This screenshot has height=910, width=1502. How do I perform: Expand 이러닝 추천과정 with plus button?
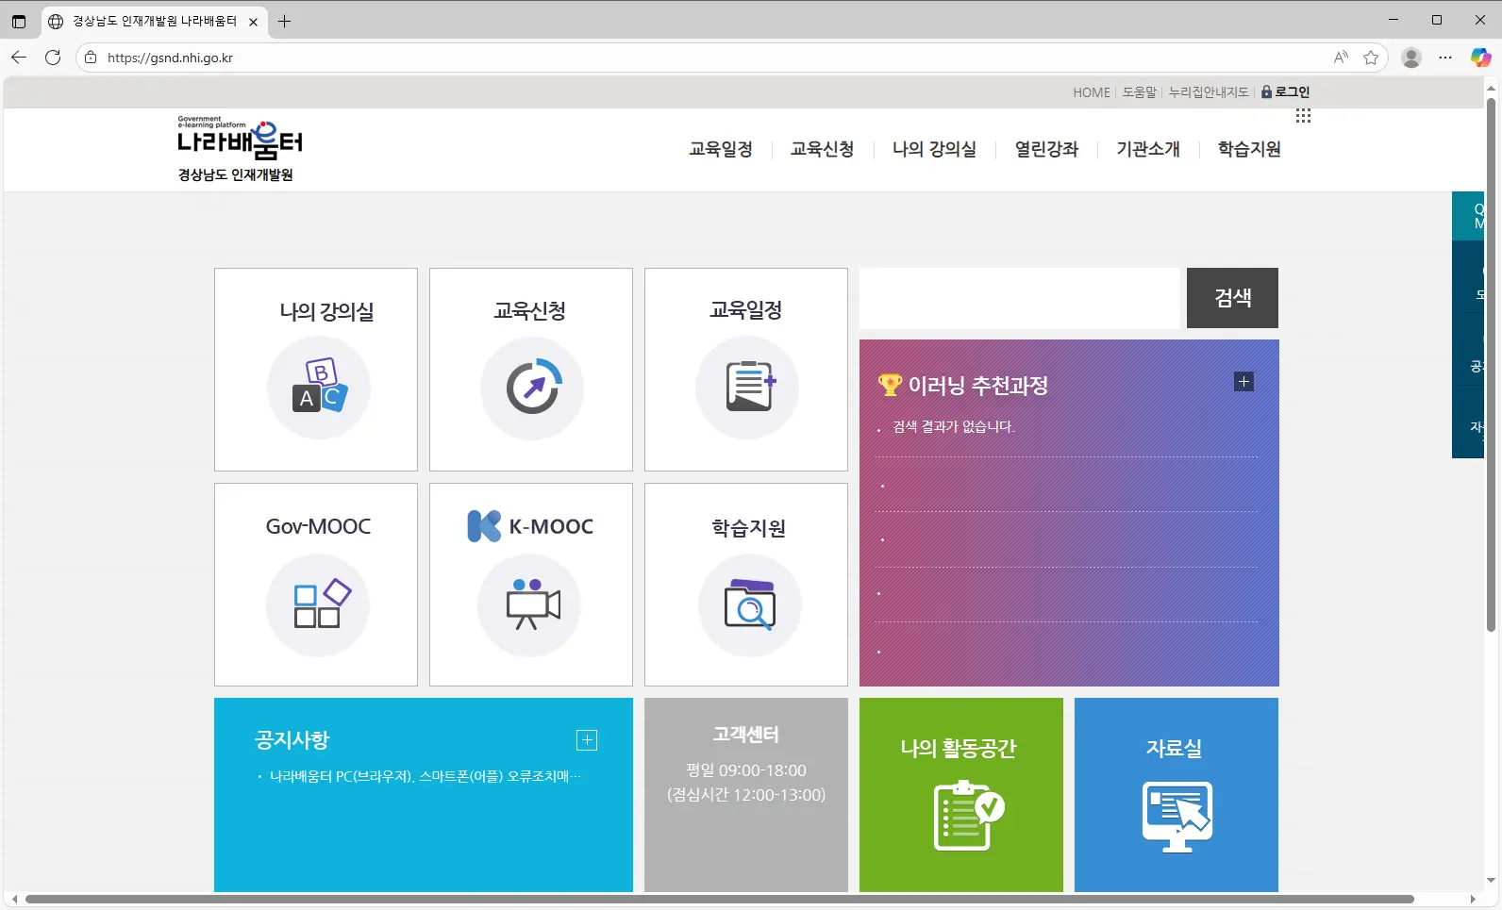coord(1243,382)
